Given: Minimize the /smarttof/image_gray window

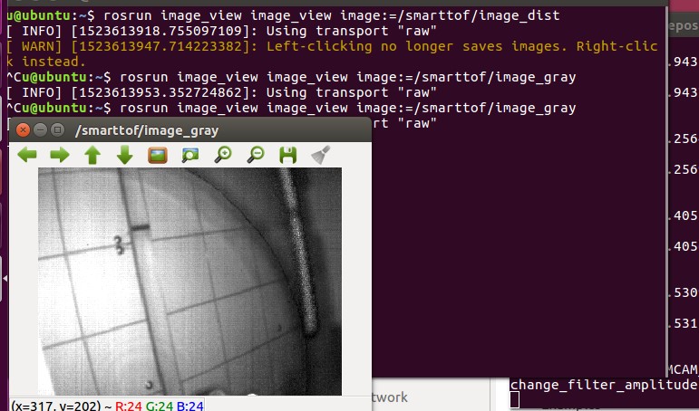Looking at the screenshot, I should pos(40,130).
